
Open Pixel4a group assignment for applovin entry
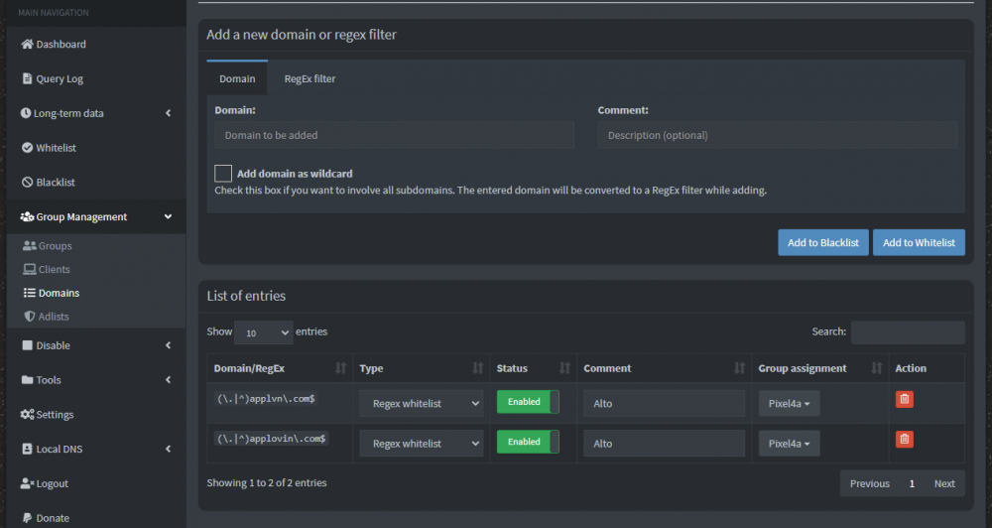pyautogui.click(x=789, y=444)
